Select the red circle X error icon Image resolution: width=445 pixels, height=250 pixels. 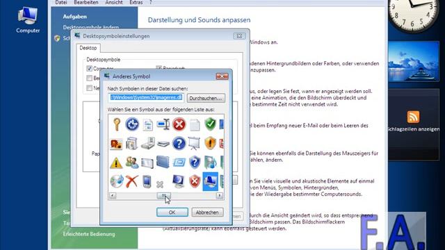pos(179,124)
